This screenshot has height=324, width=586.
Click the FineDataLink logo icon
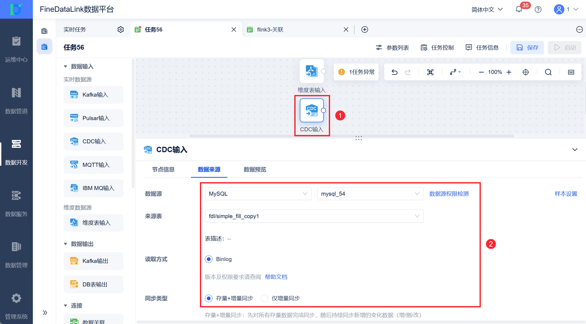tap(16, 9)
